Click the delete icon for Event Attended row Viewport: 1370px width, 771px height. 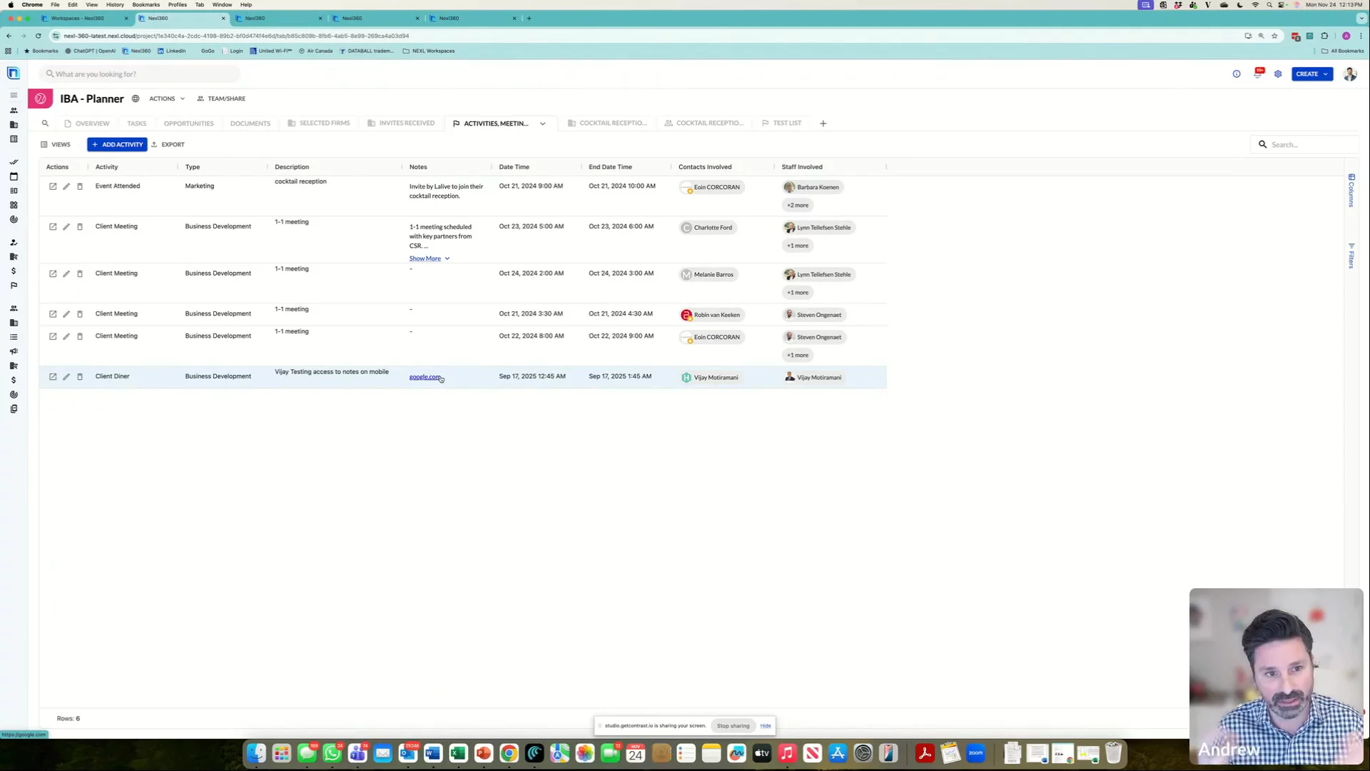(x=80, y=186)
